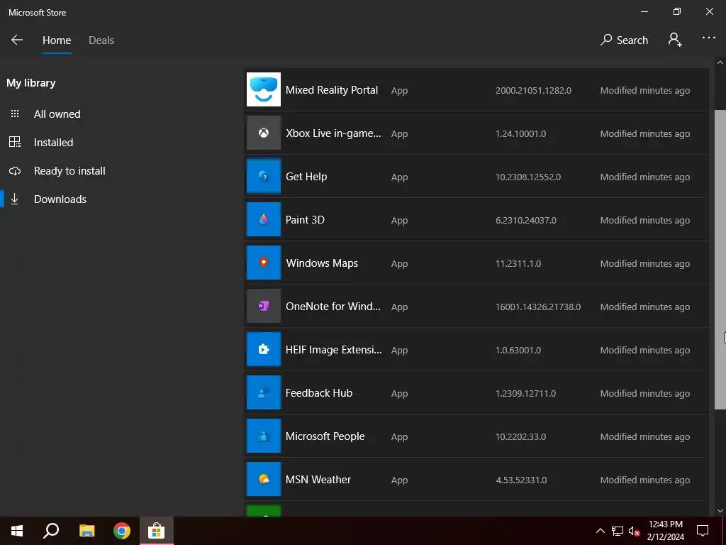Click the OneNote app icon

[264, 306]
